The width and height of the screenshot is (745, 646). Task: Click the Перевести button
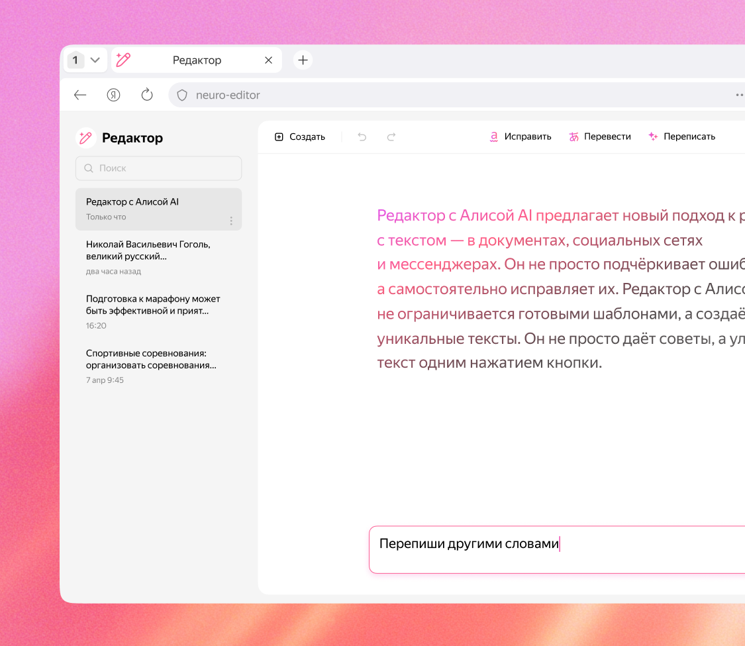click(600, 137)
